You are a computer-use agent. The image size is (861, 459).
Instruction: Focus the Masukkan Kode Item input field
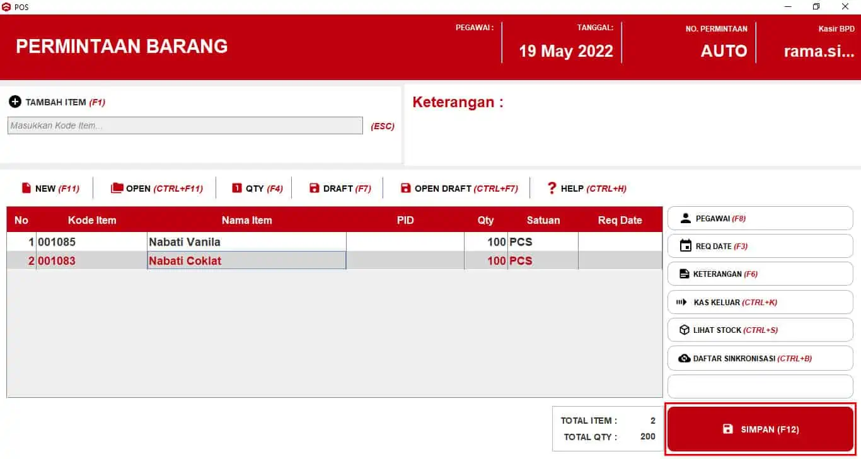(x=185, y=125)
